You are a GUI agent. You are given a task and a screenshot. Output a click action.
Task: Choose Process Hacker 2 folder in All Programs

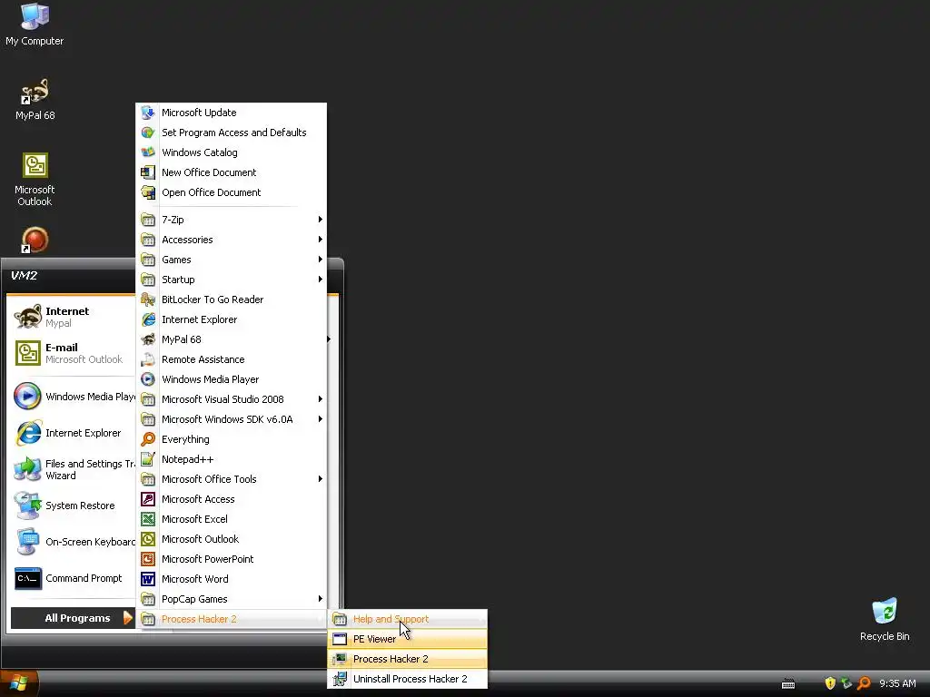[x=232, y=619]
